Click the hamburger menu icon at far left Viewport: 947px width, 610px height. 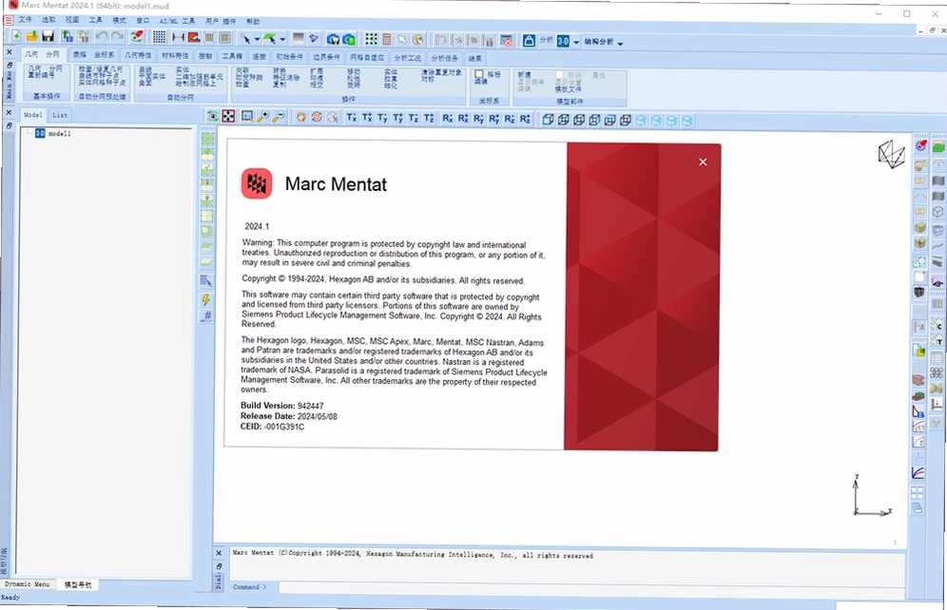pos(8,20)
